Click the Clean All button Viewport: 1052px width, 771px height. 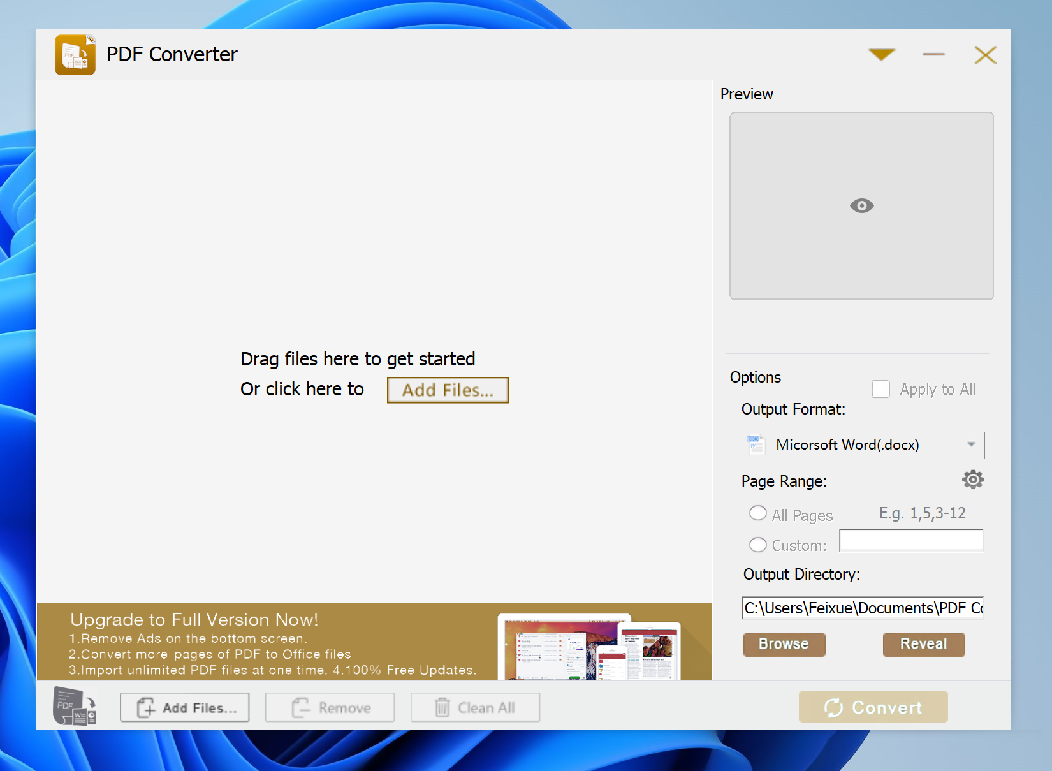click(x=475, y=708)
